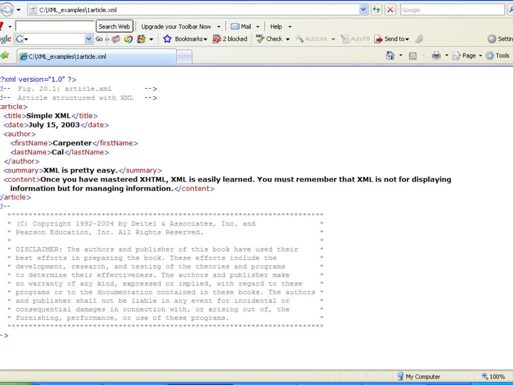The image size is (513, 385).
Task: Open the Upgrade your Toolbar Now dropdown
Action: (218, 27)
